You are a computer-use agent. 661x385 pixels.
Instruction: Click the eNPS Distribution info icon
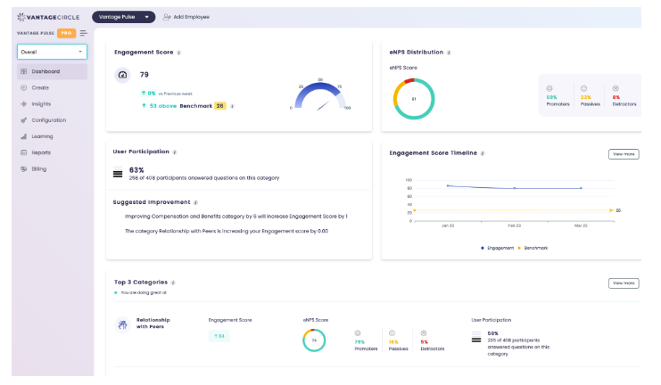coord(448,53)
